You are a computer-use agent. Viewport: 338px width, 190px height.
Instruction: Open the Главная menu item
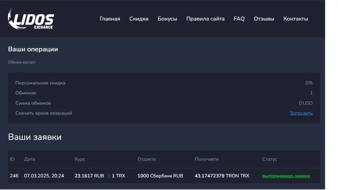[110, 19]
